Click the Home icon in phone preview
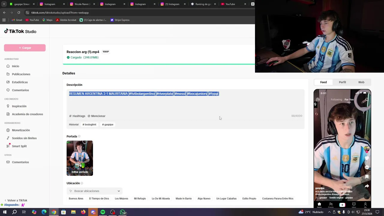Viewport: 384px width, 216px height. pyautogui.click(x=319, y=205)
